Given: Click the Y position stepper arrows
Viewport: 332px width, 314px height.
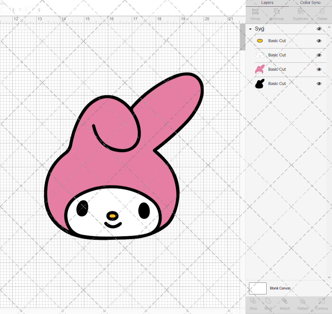Looking at the screenshot, I should click(39, 10).
